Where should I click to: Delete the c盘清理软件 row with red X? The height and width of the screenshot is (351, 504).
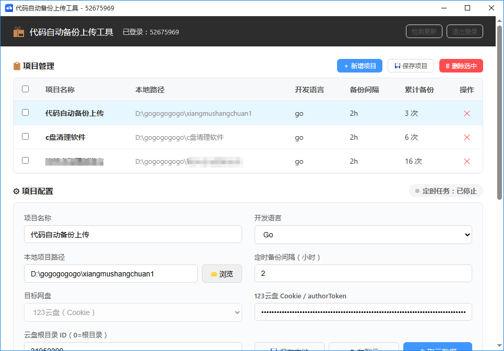[x=467, y=138]
